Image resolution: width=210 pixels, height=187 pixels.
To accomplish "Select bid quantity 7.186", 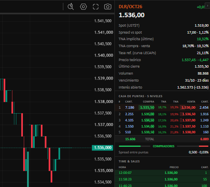I will coord(130,107).
